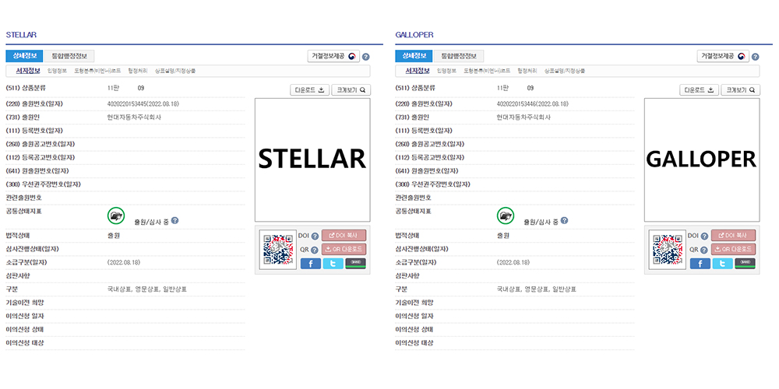Click 크게보기 button above GALLOPER image
Viewport: 779px width, 389px height.
(x=740, y=90)
